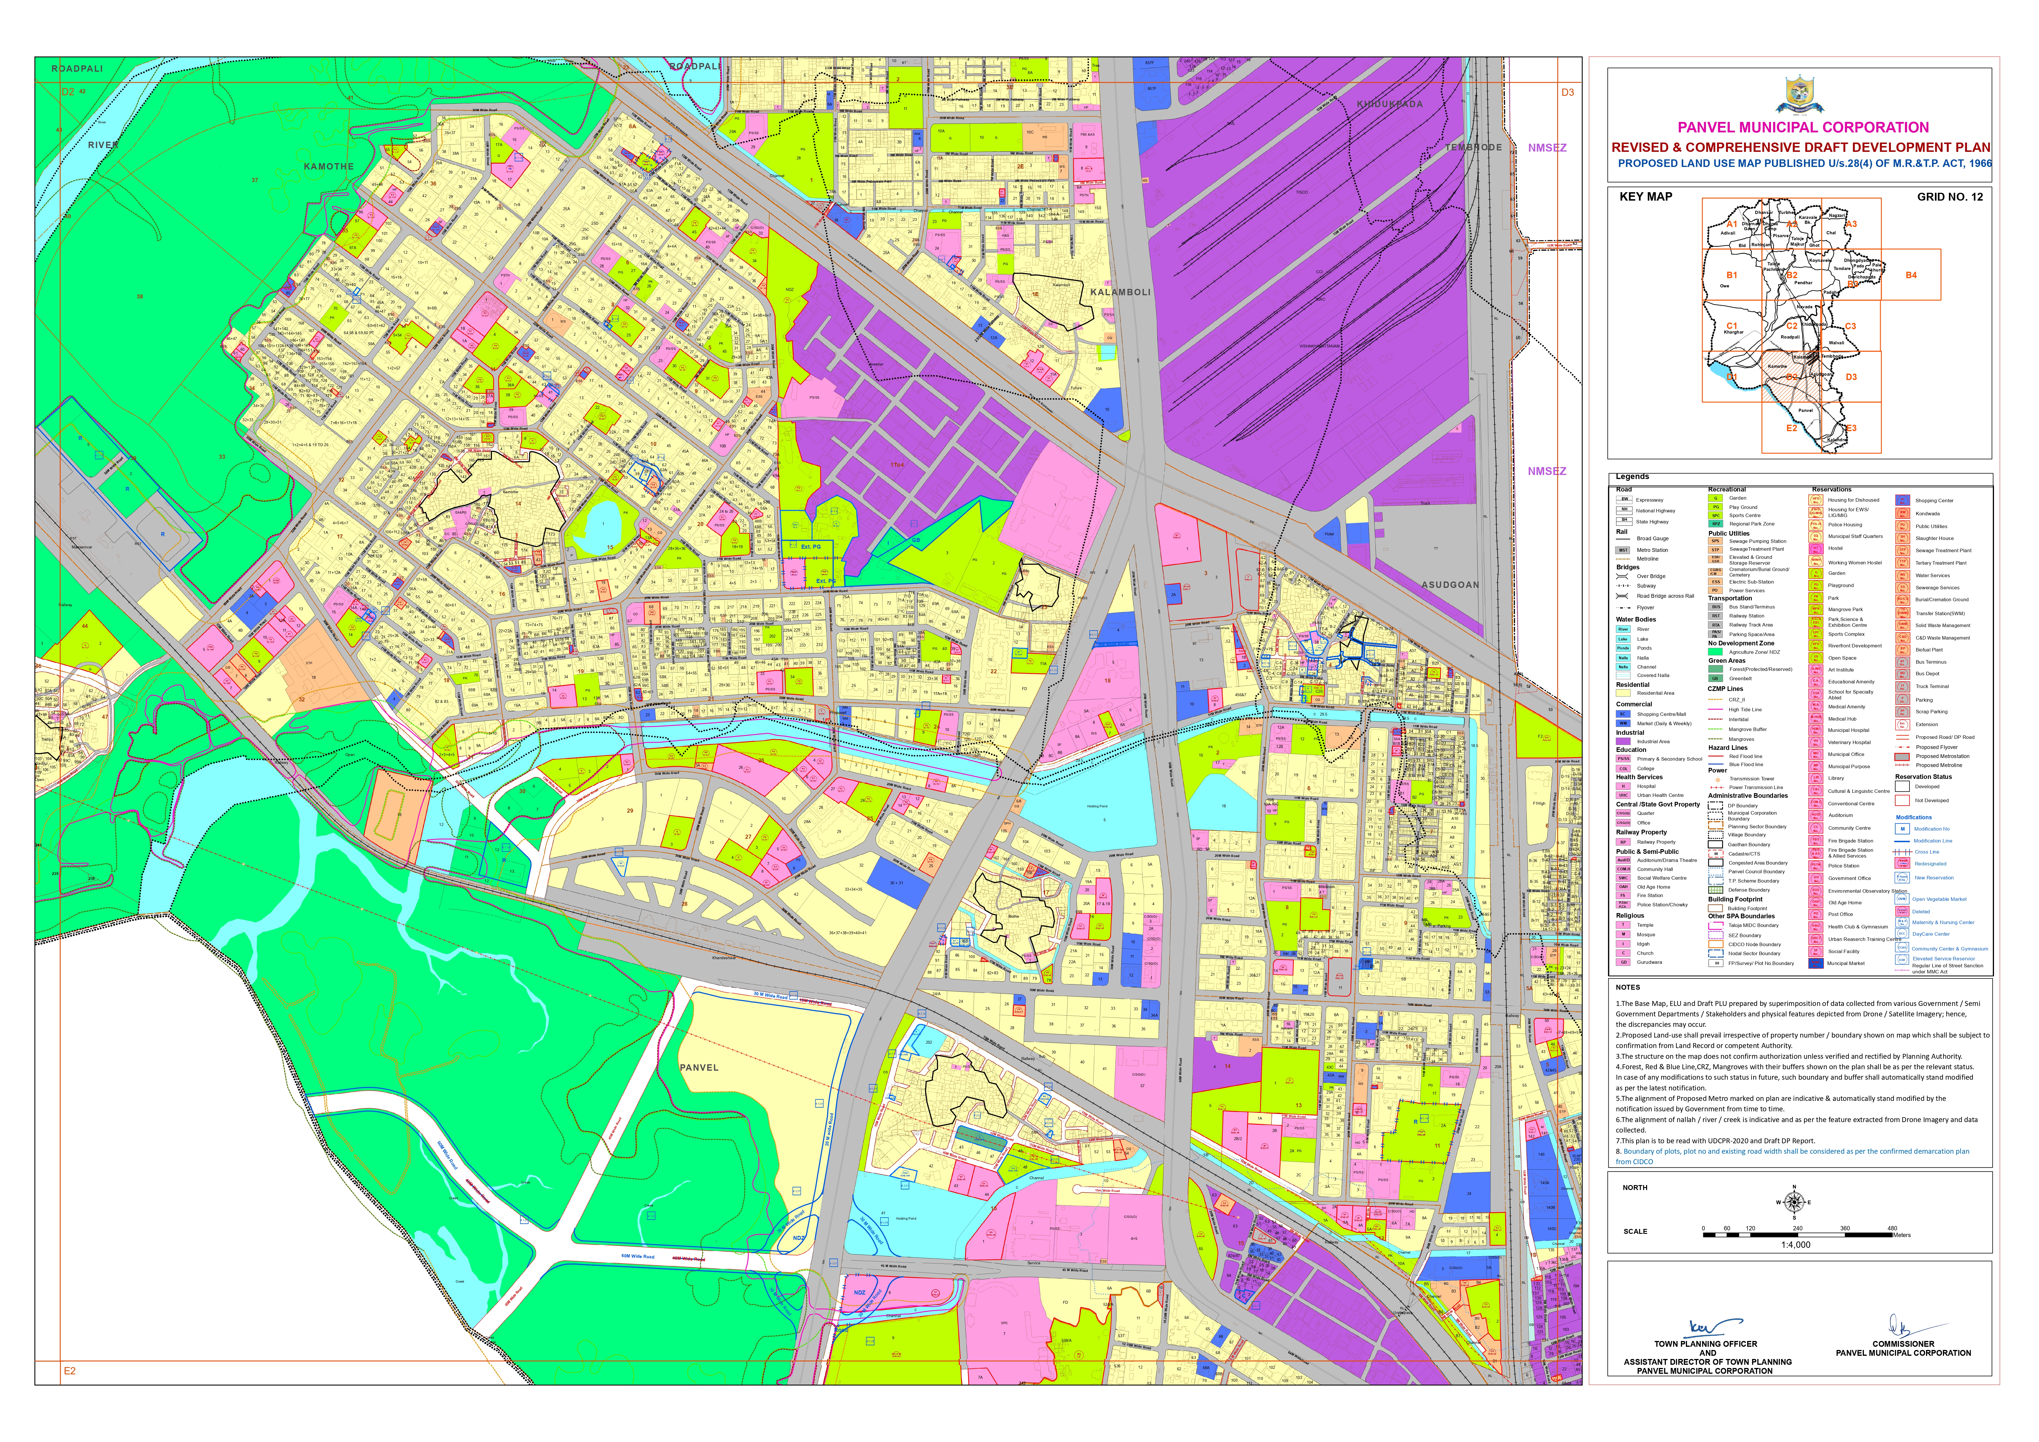
Task: Click the ASUDGOAN label on the map
Action: 1450,585
